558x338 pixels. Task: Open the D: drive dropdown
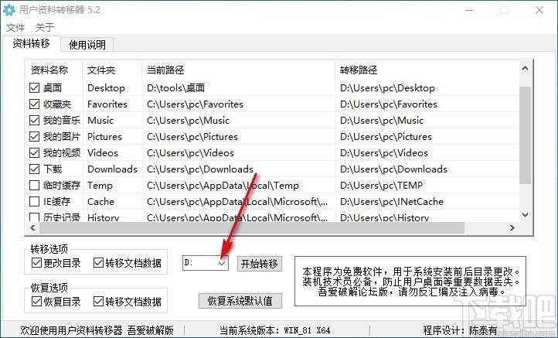222,263
